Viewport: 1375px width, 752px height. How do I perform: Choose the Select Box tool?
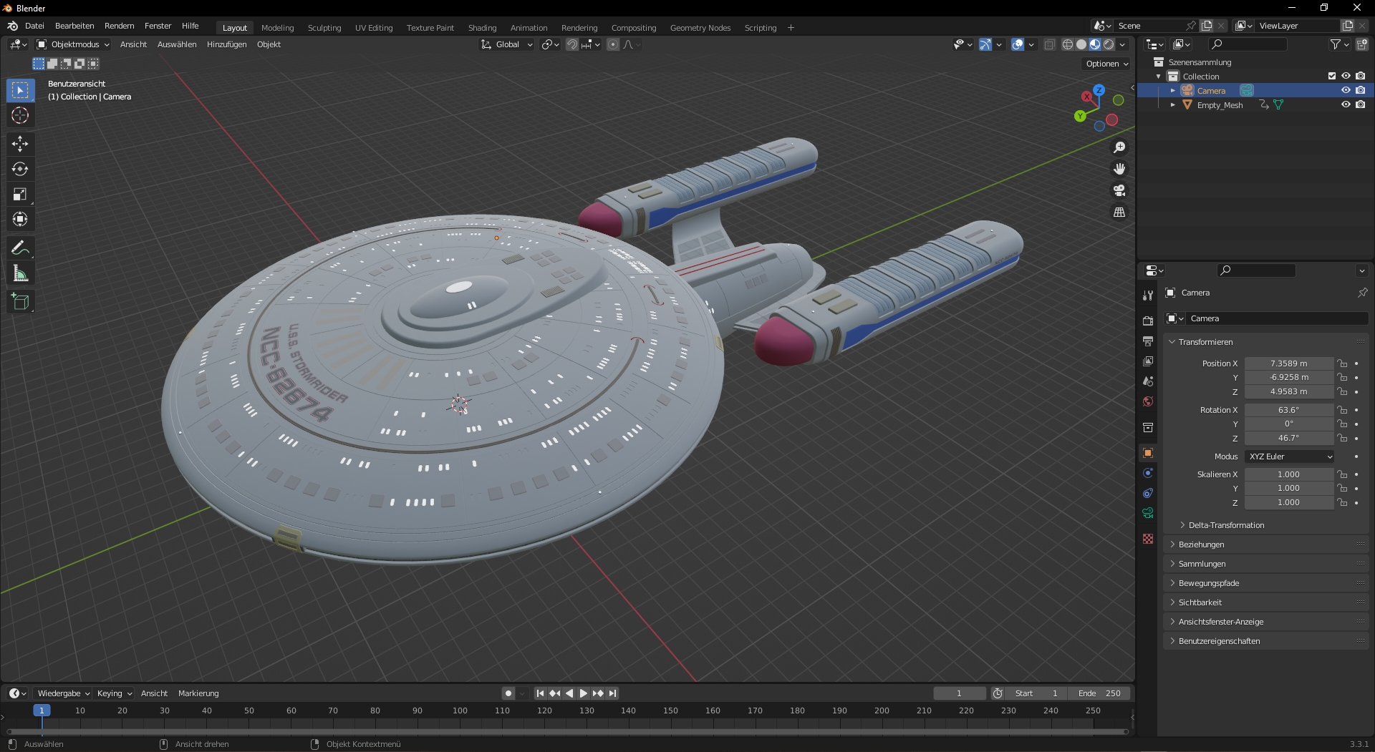(x=20, y=90)
